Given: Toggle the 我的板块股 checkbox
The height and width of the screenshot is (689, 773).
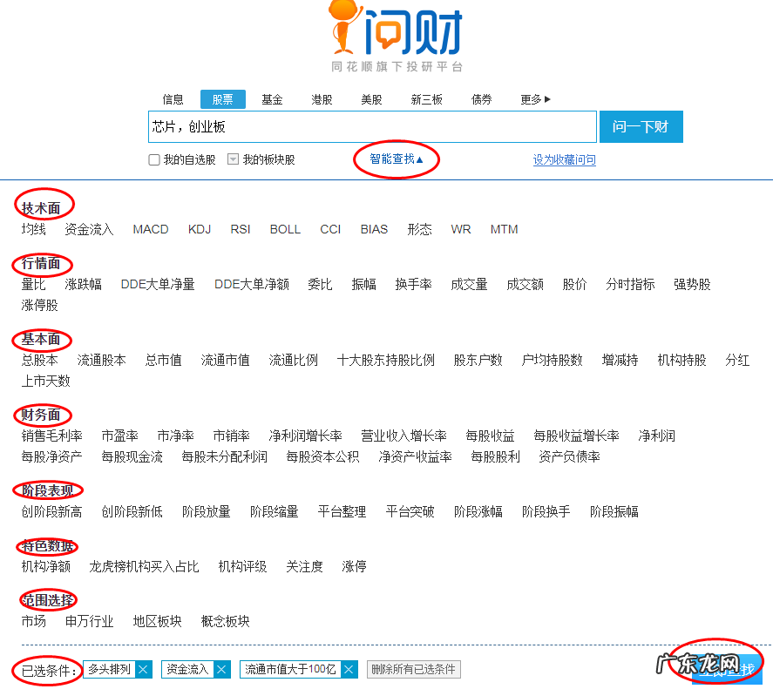Looking at the screenshot, I should (x=231, y=159).
